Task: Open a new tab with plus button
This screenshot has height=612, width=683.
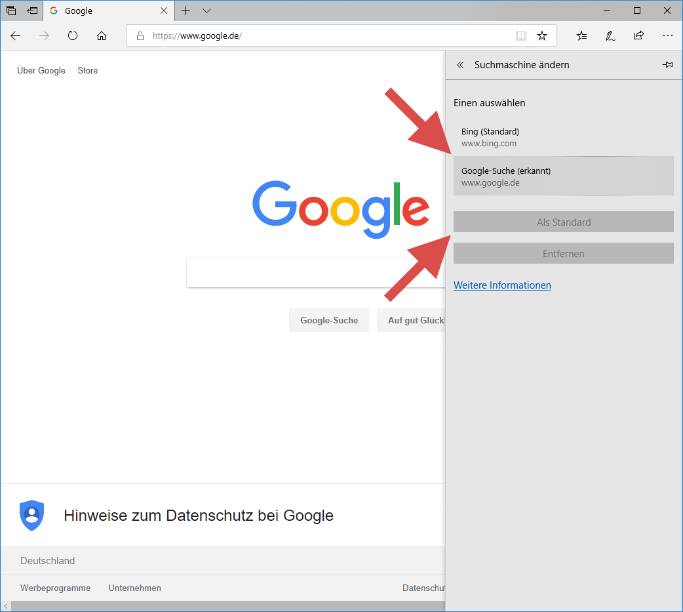Action: (185, 11)
